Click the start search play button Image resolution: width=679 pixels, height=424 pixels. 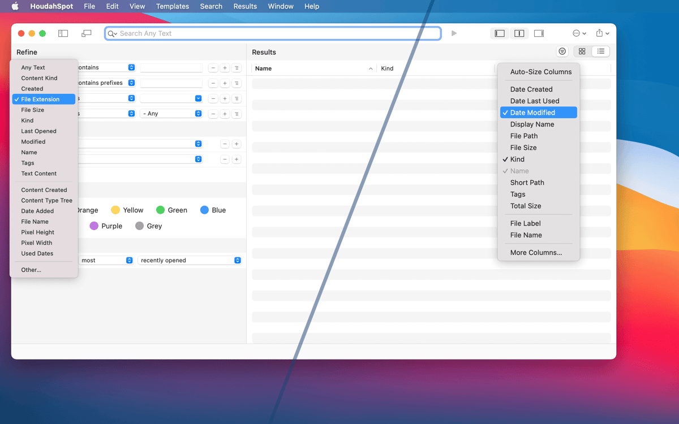coord(454,33)
